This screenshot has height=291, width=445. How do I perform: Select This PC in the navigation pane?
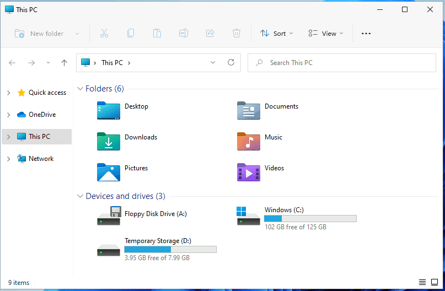pos(40,137)
